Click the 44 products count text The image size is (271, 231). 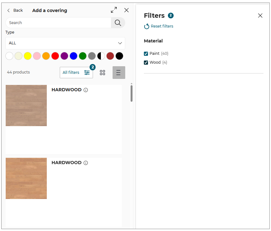18,72
